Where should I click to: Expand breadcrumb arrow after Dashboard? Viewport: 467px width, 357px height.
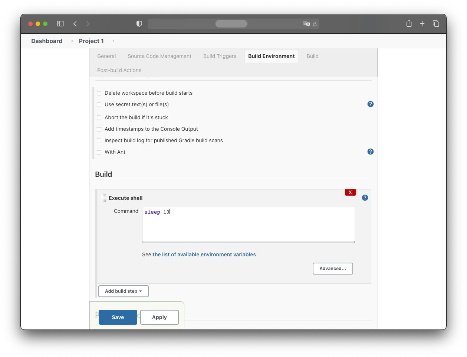point(72,41)
